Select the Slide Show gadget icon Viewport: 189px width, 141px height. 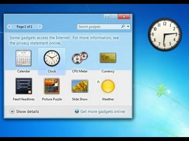point(80,86)
